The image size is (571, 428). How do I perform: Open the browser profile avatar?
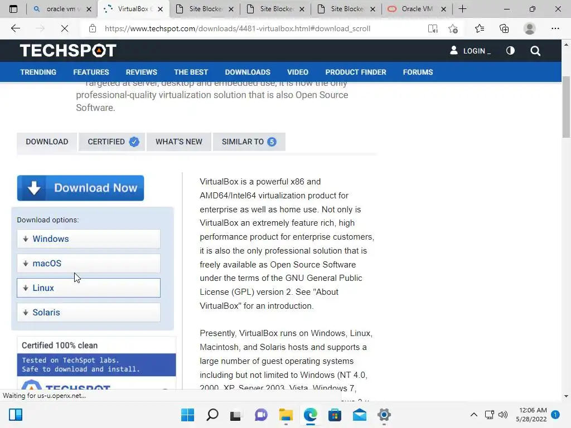[x=530, y=28]
